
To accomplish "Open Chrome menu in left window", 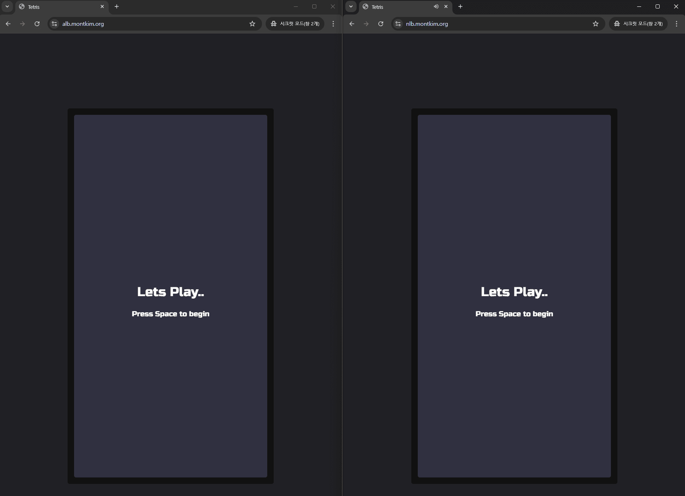I will point(333,24).
